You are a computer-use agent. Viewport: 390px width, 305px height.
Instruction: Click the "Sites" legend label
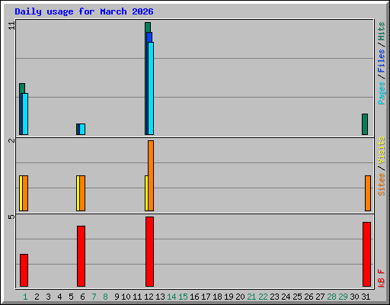(382, 185)
